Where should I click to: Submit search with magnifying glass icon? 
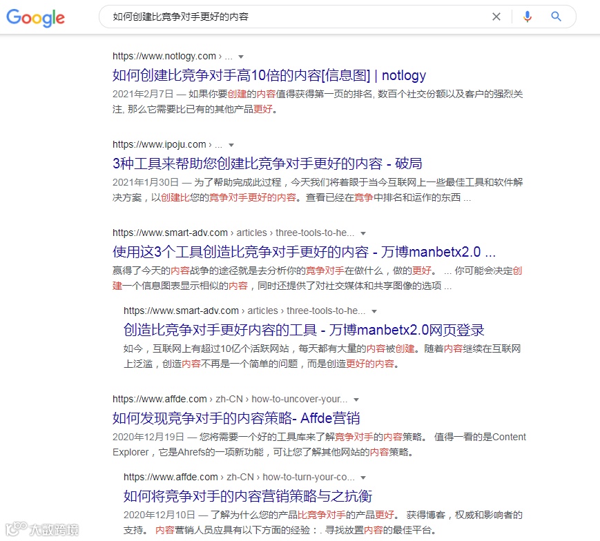556,17
